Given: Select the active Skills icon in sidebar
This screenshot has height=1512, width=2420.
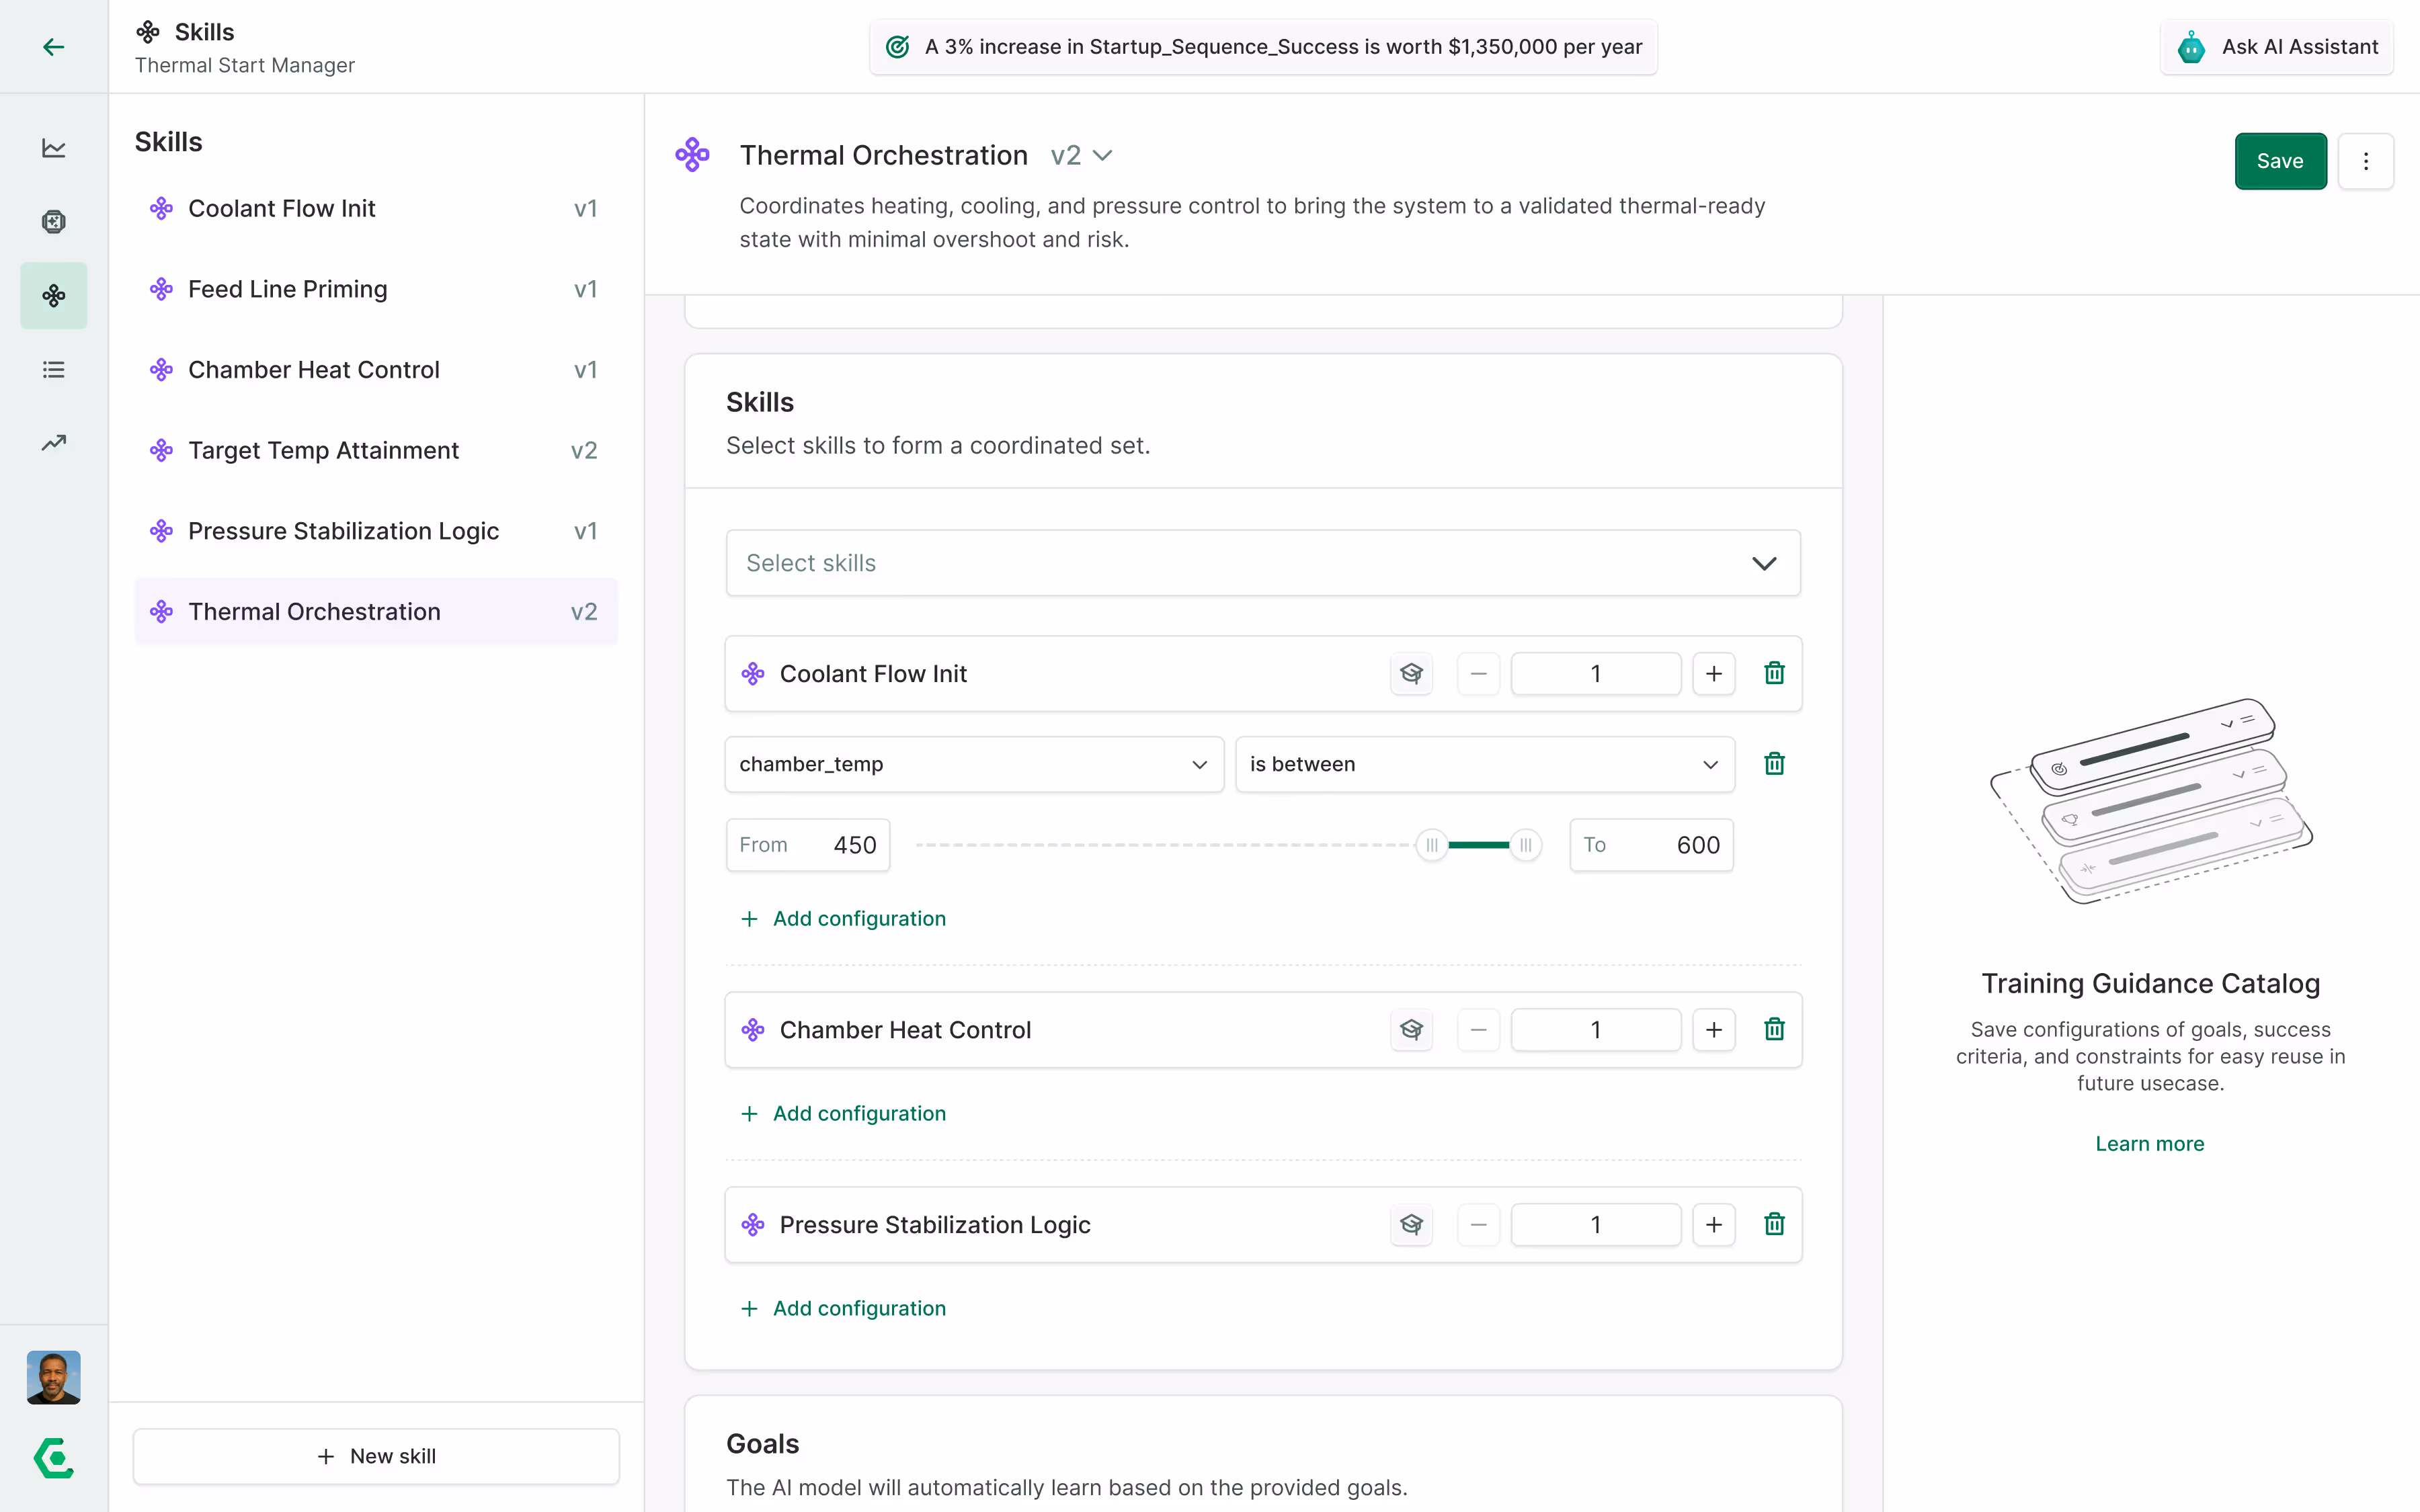Looking at the screenshot, I should tap(54, 295).
